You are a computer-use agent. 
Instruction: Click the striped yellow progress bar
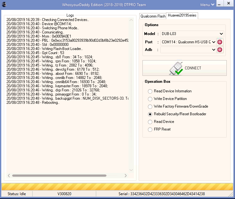coord(117,187)
